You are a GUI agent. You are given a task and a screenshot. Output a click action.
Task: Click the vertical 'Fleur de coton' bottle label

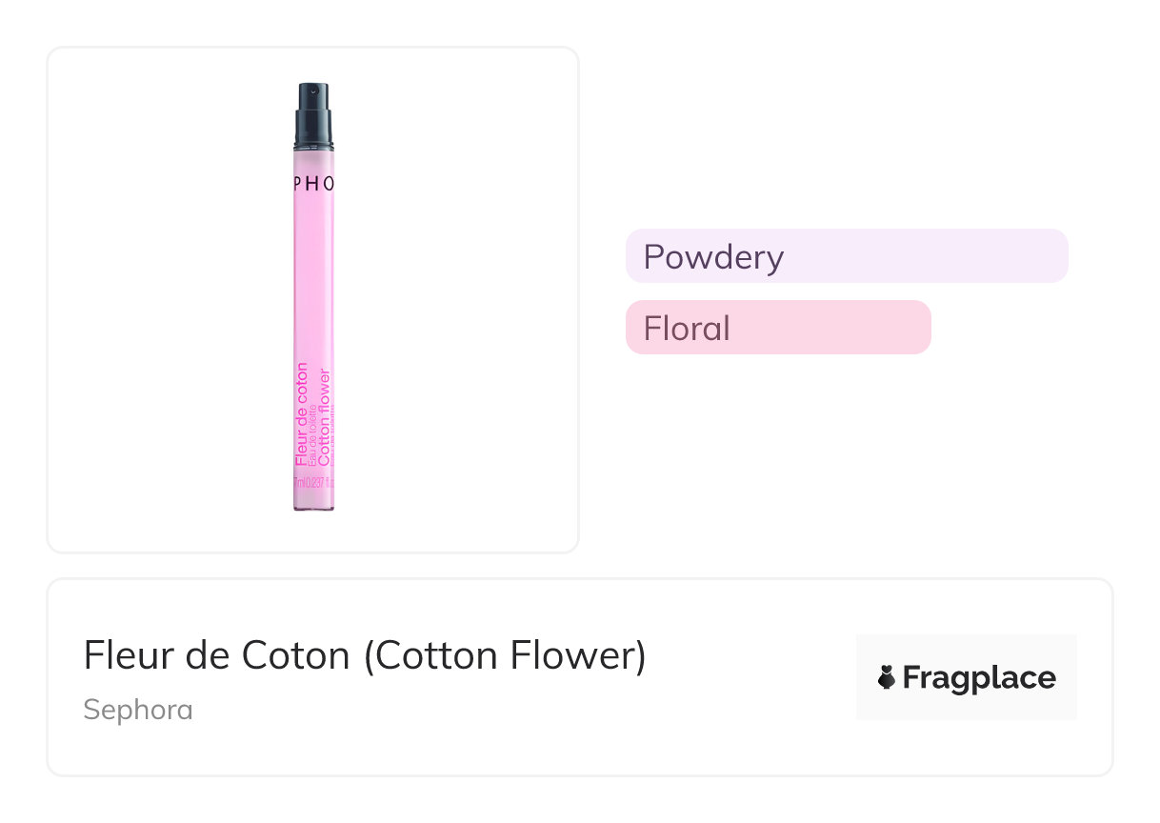click(302, 414)
